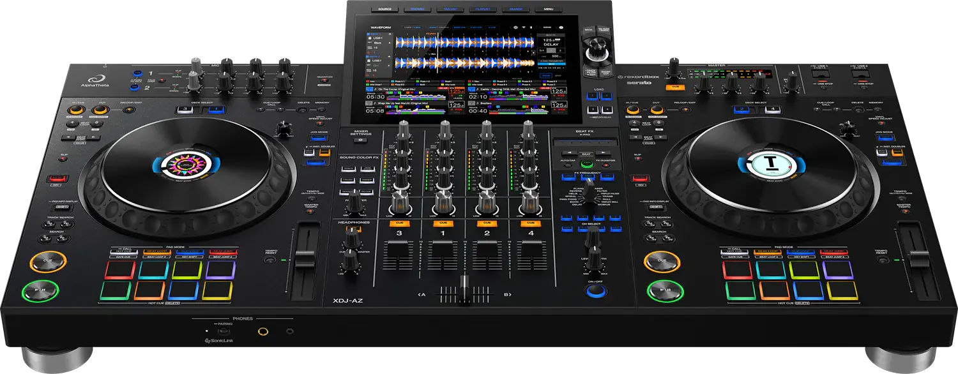Trigger the purple-lit performance pad on the left deck
This screenshot has height=374, width=958.
[x=220, y=269]
